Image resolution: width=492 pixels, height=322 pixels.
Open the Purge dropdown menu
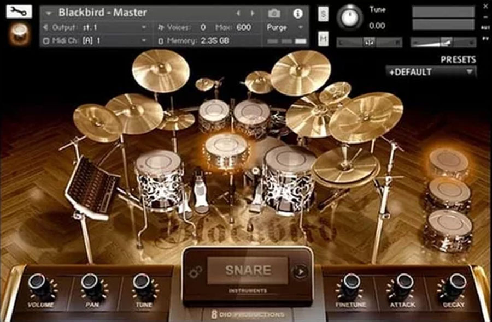tap(285, 28)
